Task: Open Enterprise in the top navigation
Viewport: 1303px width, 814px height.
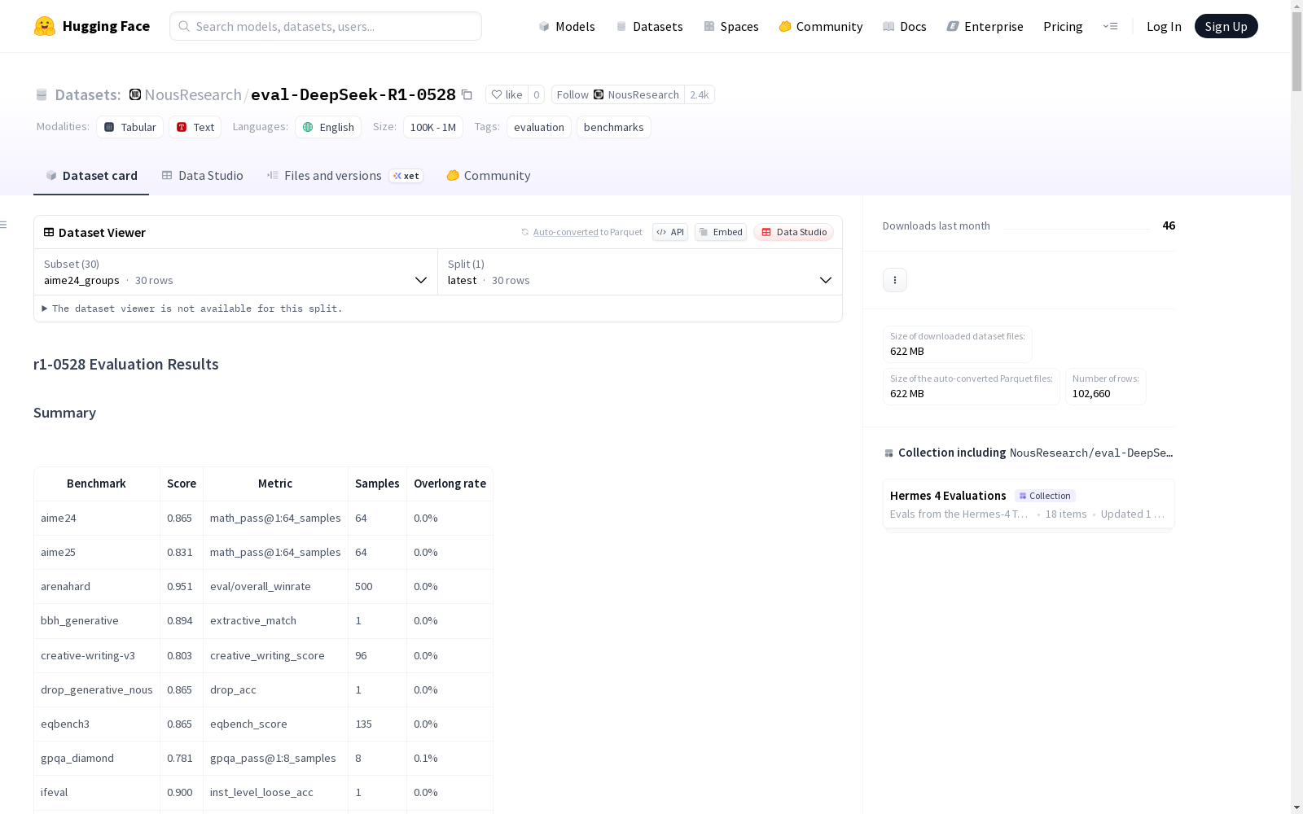Action: (985, 26)
